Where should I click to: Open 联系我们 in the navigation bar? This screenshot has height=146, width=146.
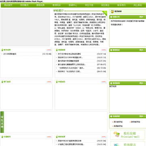[122, 5]
